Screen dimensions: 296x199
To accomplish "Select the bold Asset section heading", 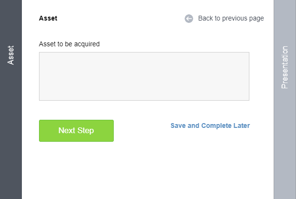I will click(48, 18).
